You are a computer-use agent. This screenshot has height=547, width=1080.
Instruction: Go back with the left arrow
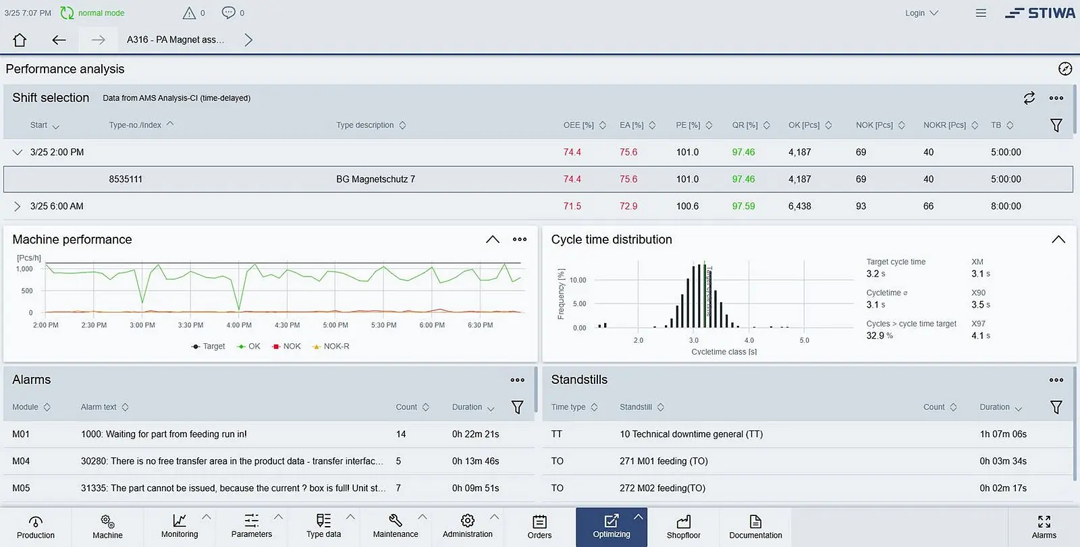[59, 40]
